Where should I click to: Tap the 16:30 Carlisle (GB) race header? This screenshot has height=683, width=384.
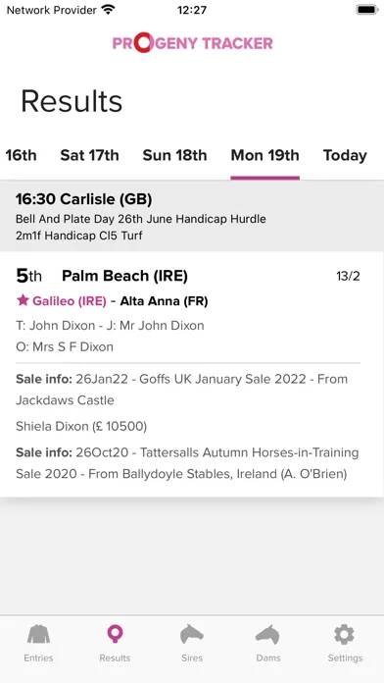192,217
